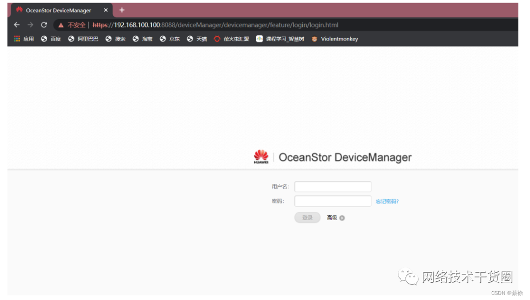
Task: Click the 登录 login button
Action: pyautogui.click(x=307, y=218)
